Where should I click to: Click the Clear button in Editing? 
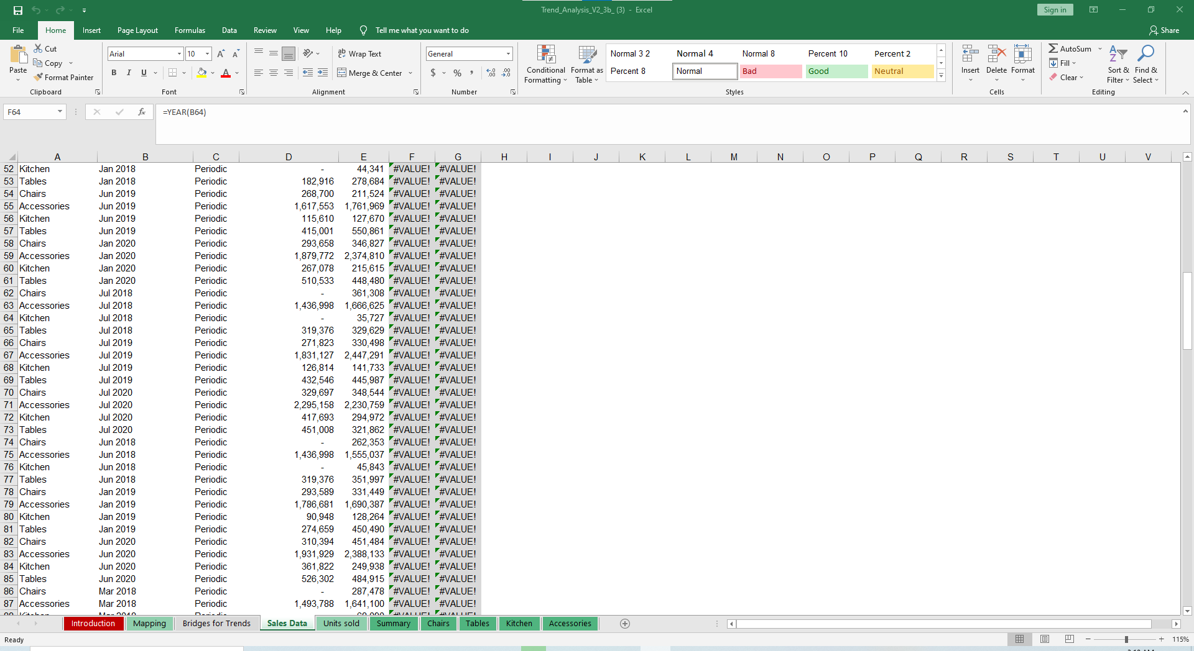pos(1067,78)
